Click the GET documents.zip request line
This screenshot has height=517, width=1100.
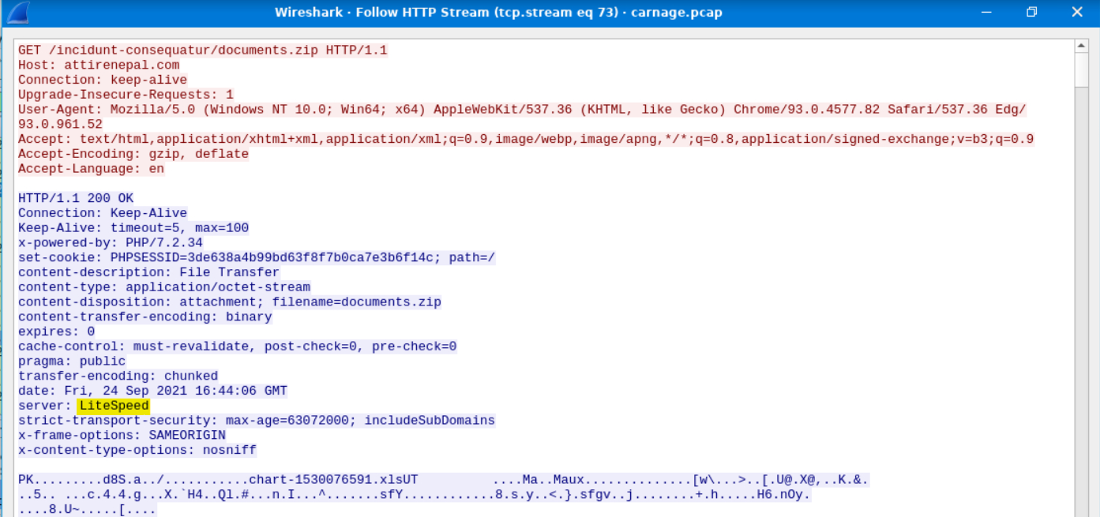pyautogui.click(x=203, y=51)
